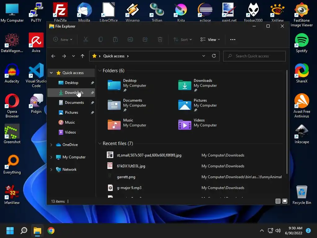This screenshot has height=238, width=317.
Task: Expand address bar history dropdown
Action: (204, 56)
